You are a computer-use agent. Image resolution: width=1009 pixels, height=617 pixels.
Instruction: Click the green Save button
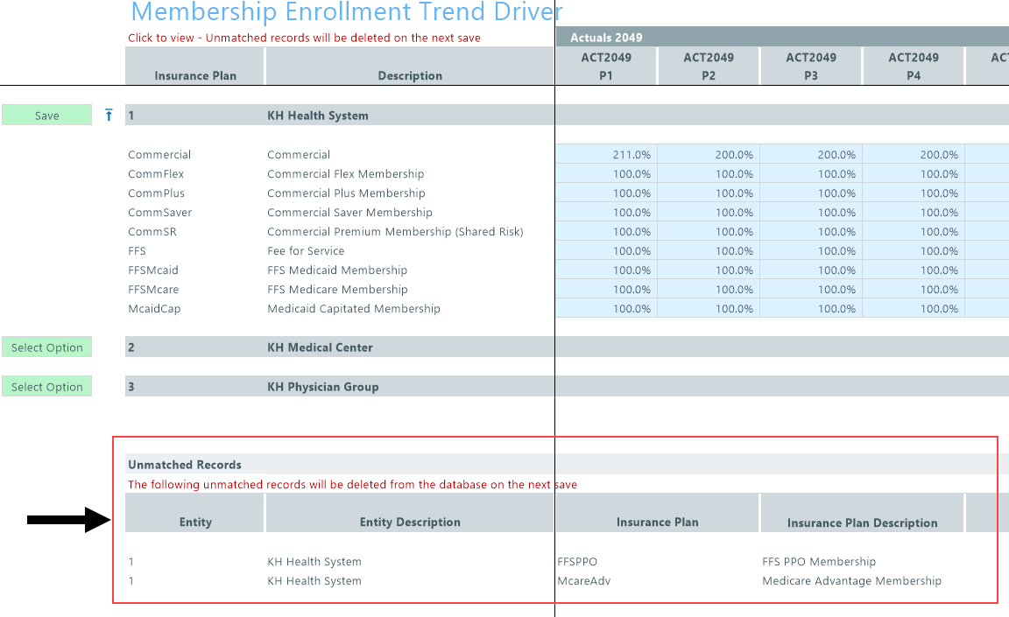point(47,115)
